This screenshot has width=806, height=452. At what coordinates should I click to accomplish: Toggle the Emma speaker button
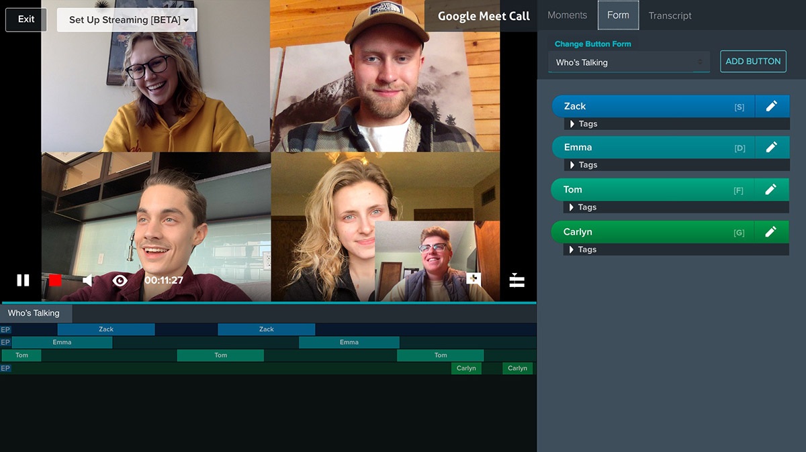click(x=653, y=148)
